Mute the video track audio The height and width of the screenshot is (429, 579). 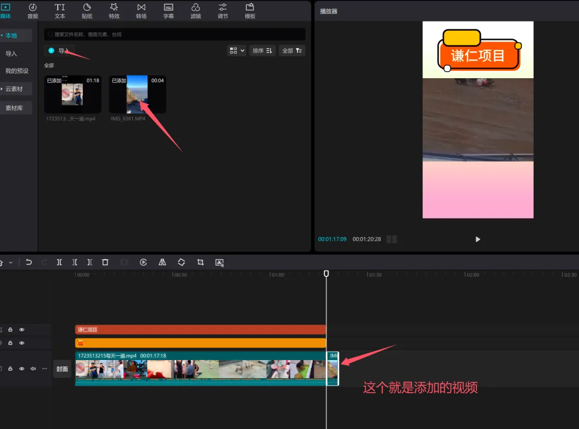(x=33, y=368)
